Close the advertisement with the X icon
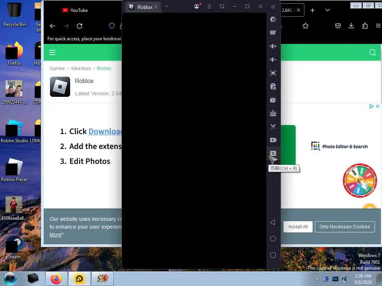Screen dimensions: 382x286 pos(378,106)
